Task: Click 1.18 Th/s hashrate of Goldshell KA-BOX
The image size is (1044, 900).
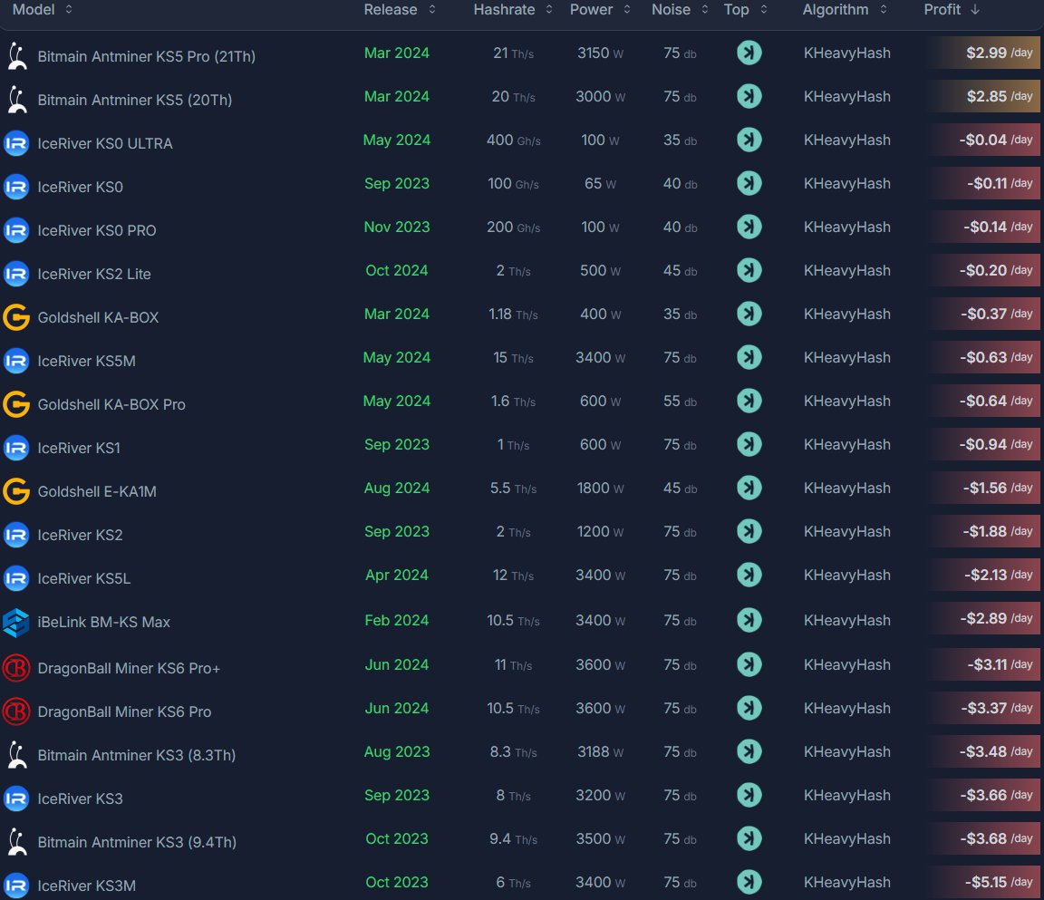Action: [513, 315]
